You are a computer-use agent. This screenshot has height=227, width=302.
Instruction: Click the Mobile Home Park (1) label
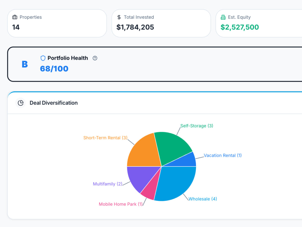point(120,204)
